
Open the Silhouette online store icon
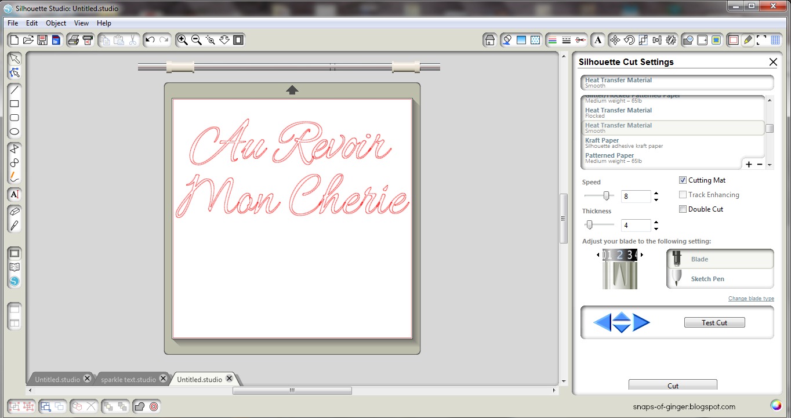tap(14, 281)
